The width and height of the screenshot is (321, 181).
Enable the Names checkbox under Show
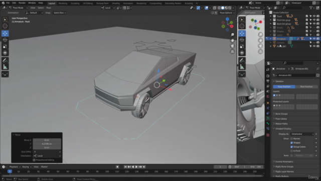291,139
